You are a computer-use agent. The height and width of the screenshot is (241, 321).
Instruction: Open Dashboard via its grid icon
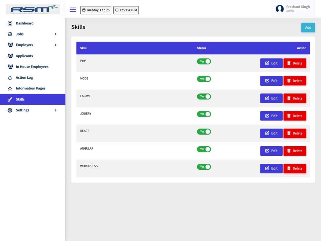point(10,23)
